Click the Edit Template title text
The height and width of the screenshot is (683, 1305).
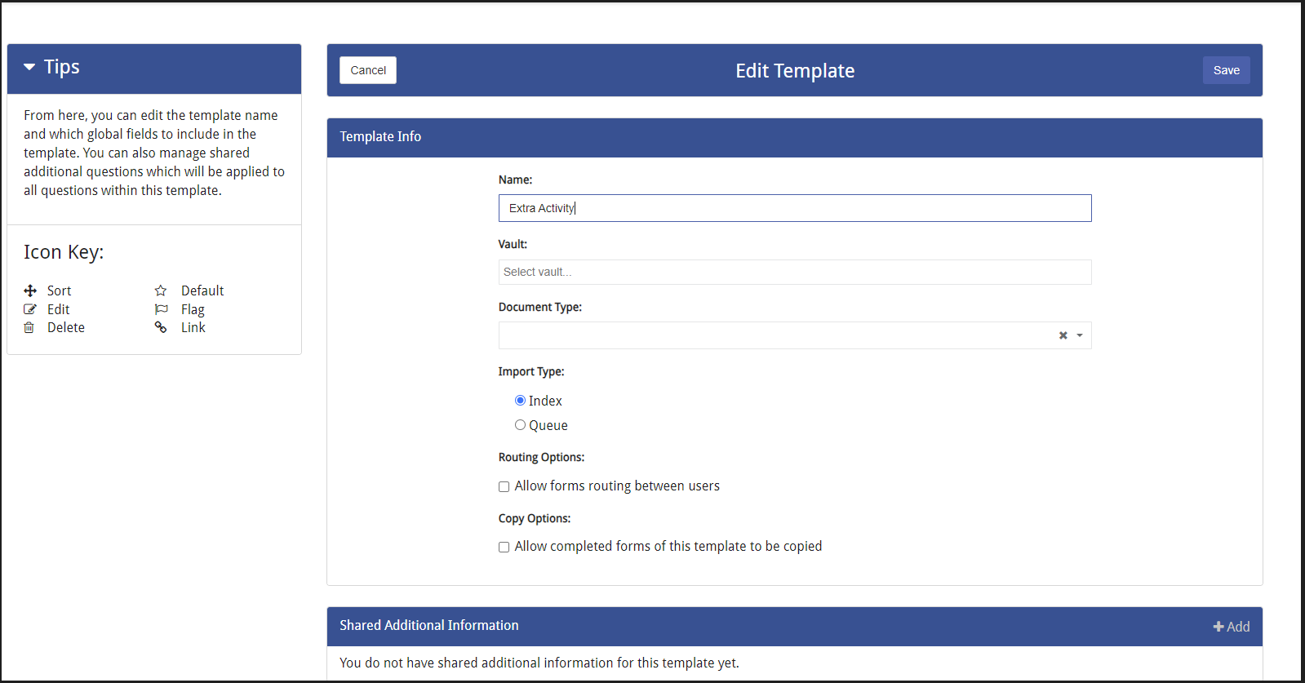[x=795, y=71]
